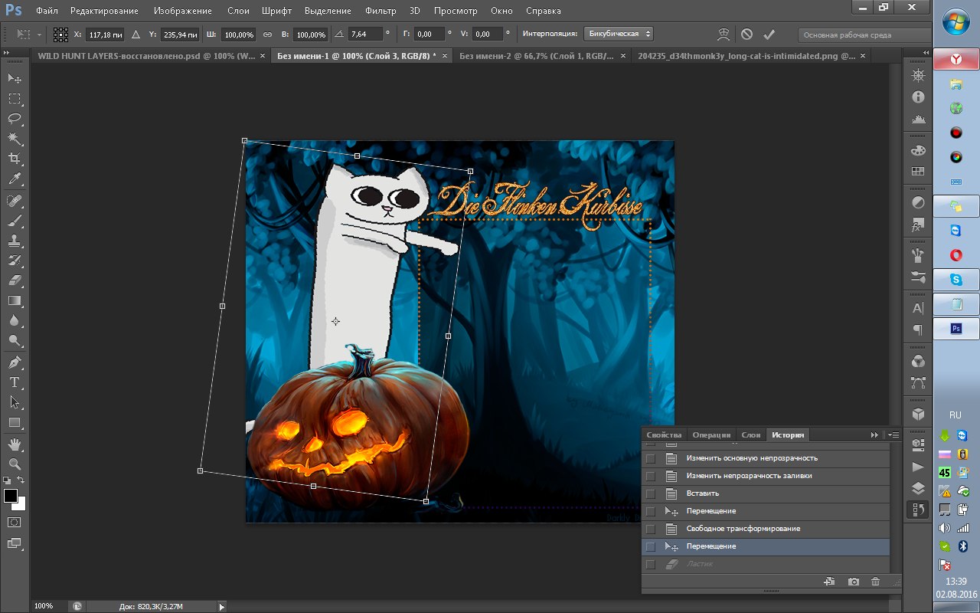Select the History Brush tool
The height and width of the screenshot is (613, 980).
point(15,261)
